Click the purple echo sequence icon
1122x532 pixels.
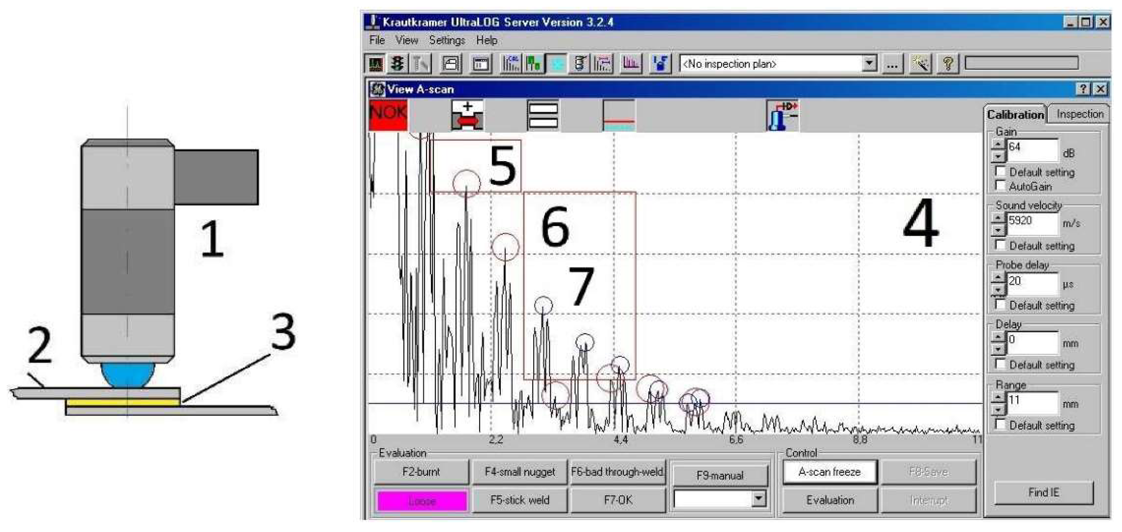(x=630, y=64)
